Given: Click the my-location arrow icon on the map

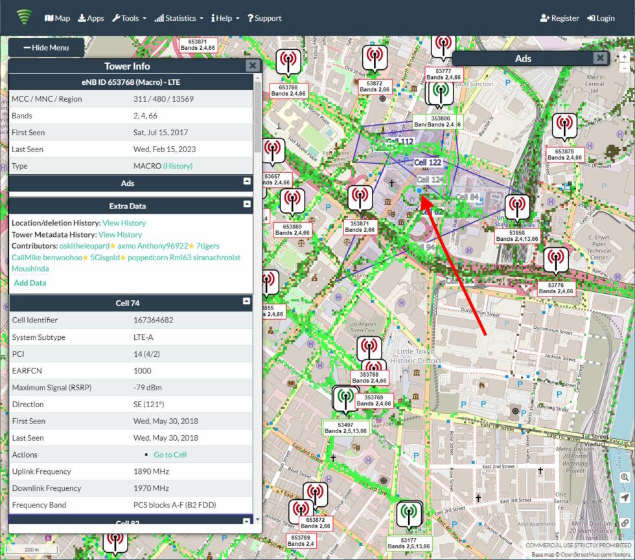Looking at the screenshot, I should (625, 497).
